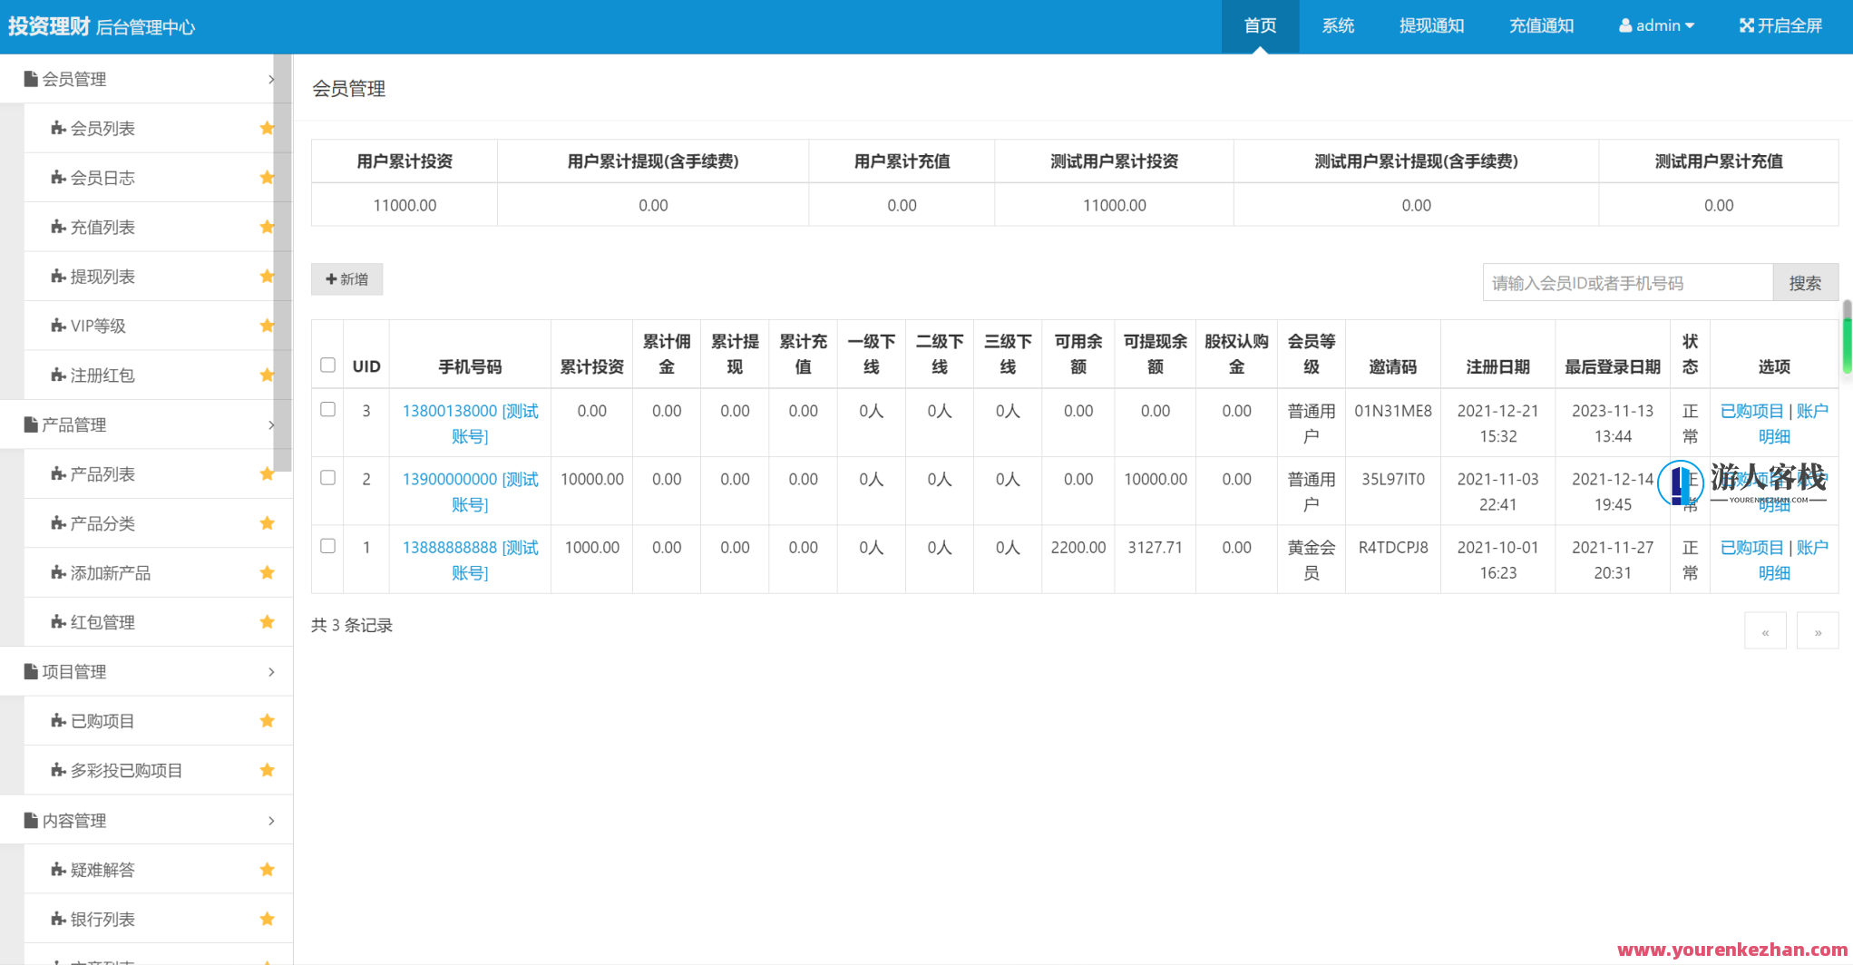Image resolution: width=1853 pixels, height=965 pixels.
Task: Expand the 内容管理 sidebar chevron
Action: (271, 821)
